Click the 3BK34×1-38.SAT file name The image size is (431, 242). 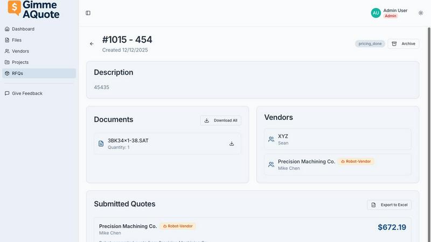click(x=128, y=140)
